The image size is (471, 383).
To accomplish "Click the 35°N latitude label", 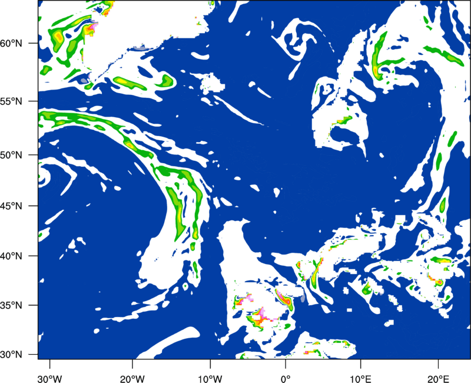I will pos(11,305).
